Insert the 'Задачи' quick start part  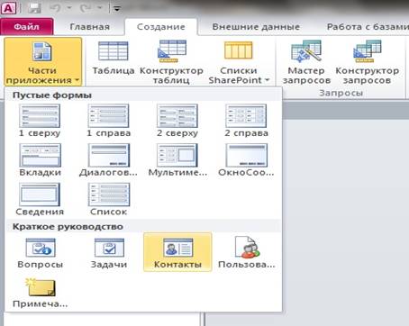click(x=109, y=253)
